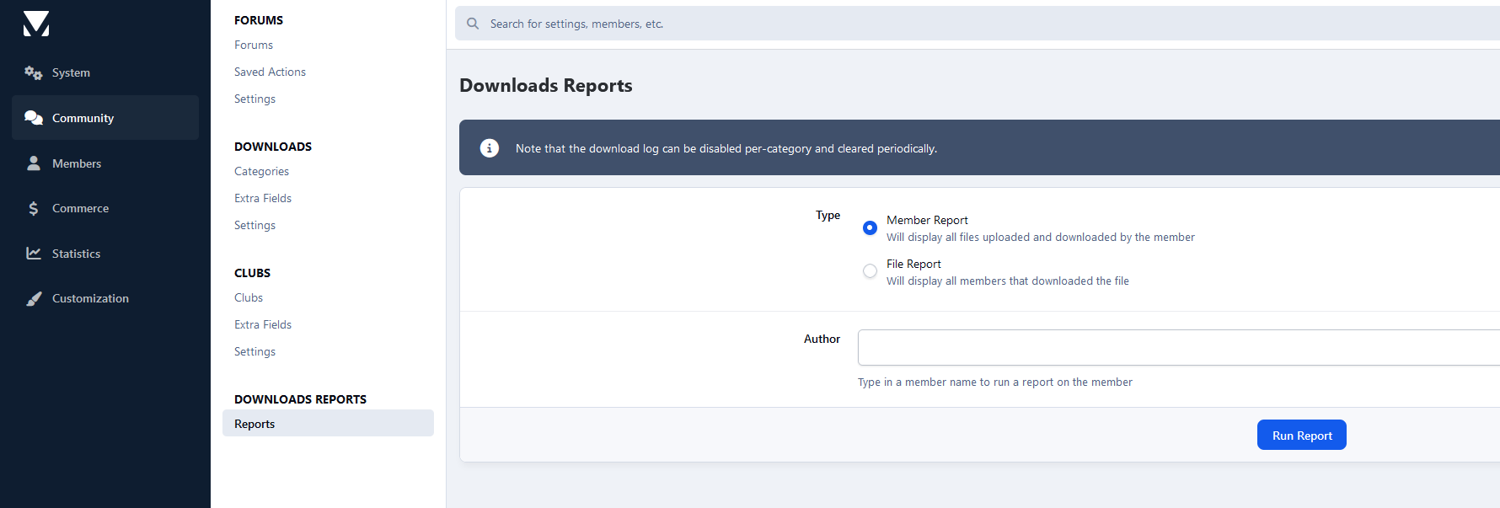Click the Members person icon

(x=34, y=163)
